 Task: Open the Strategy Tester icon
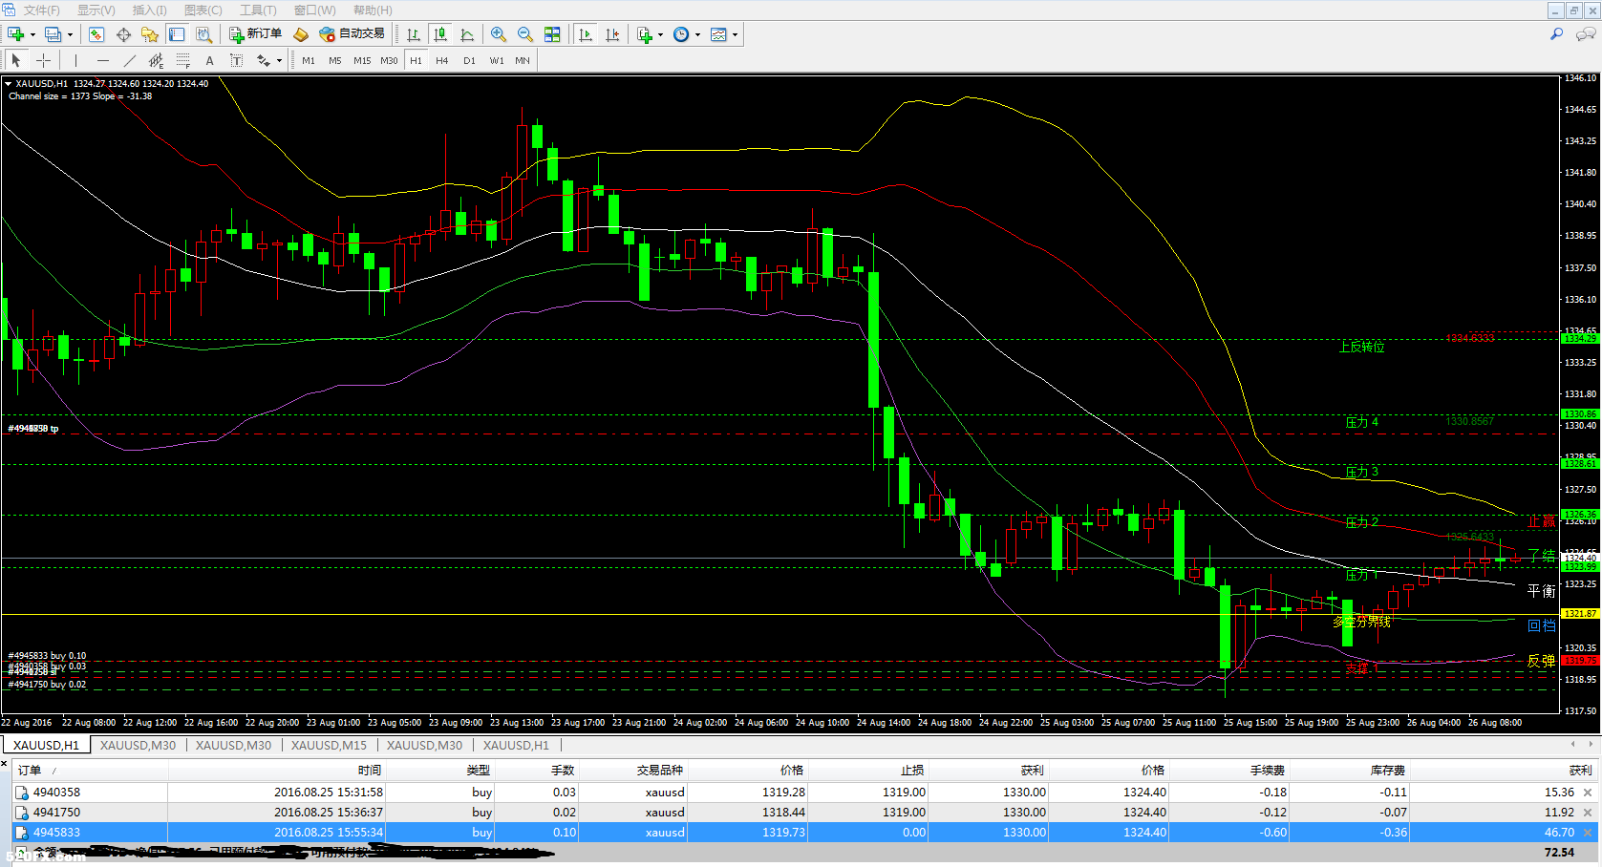click(x=203, y=34)
